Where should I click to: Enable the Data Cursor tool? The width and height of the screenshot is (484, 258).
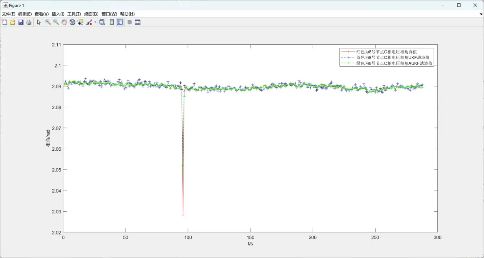[x=80, y=22]
